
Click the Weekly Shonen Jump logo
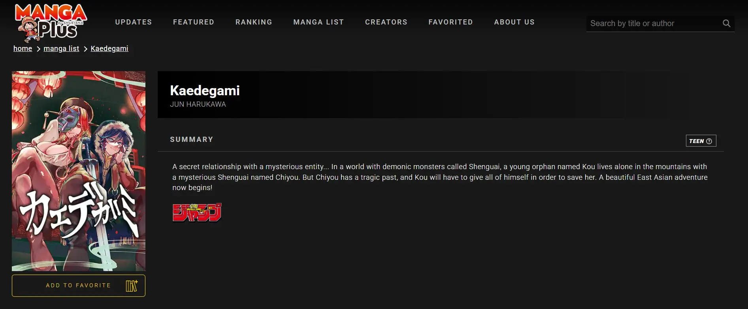point(197,213)
